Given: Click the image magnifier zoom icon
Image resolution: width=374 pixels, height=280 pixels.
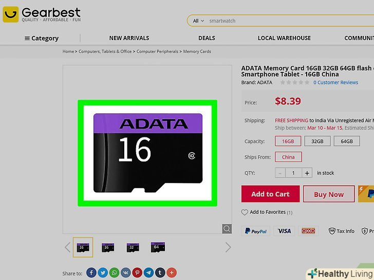Looking at the screenshot, I should coord(227,229).
